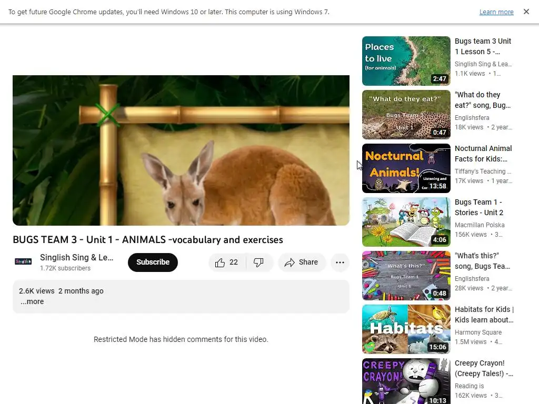Viewport: 539px width, 404px height.
Task: Open the Places to live thumbnail
Action: (x=406, y=61)
